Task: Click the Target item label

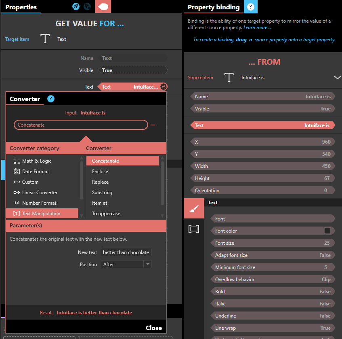Action: [17, 39]
